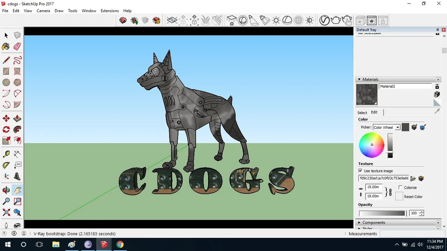Open the Window menu
447x251 pixels.
(x=89, y=11)
